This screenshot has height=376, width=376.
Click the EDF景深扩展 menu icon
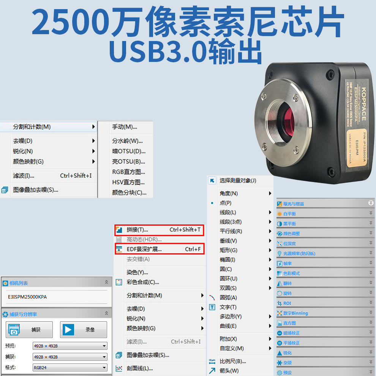tap(119, 249)
